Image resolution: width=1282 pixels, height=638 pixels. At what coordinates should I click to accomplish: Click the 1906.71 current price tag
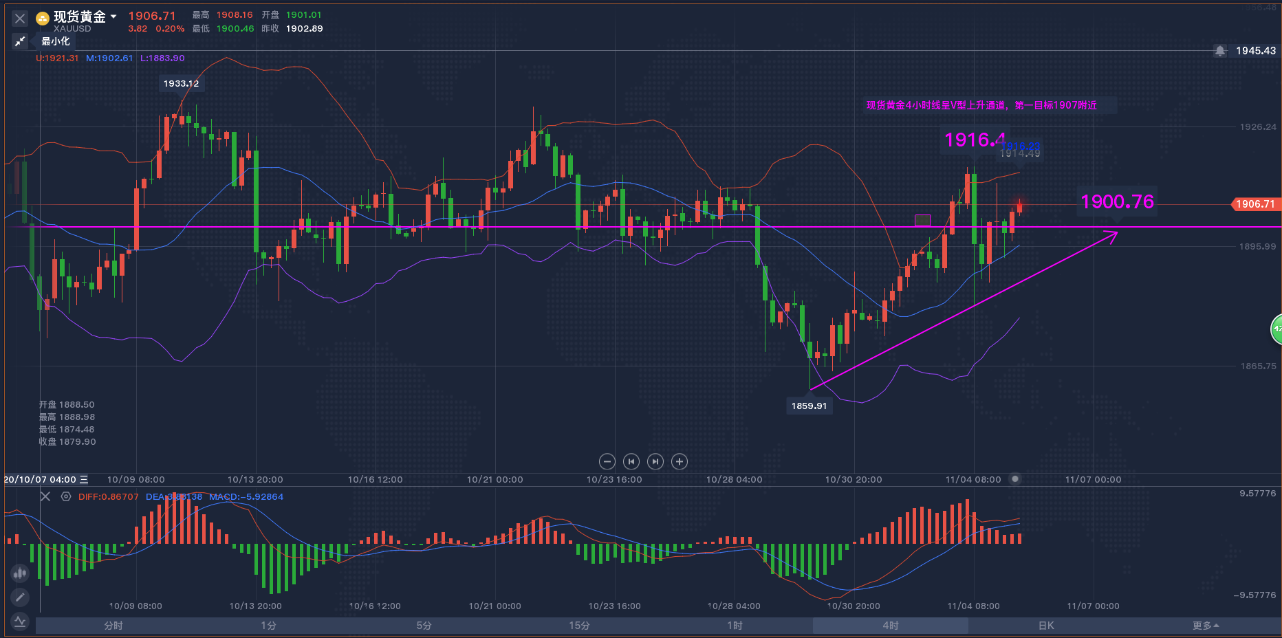(1254, 204)
